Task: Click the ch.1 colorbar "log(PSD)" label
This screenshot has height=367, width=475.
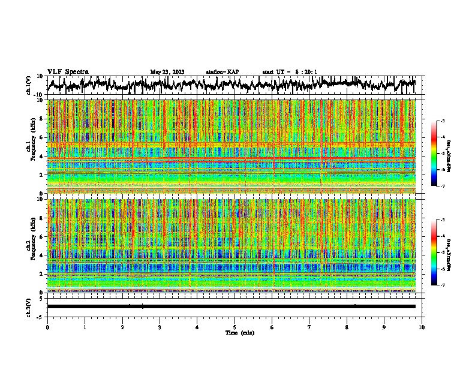Action: click(449, 156)
